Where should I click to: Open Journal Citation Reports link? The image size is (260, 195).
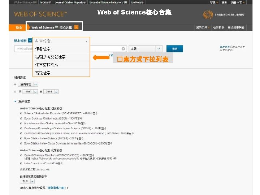click(x=70, y=3)
